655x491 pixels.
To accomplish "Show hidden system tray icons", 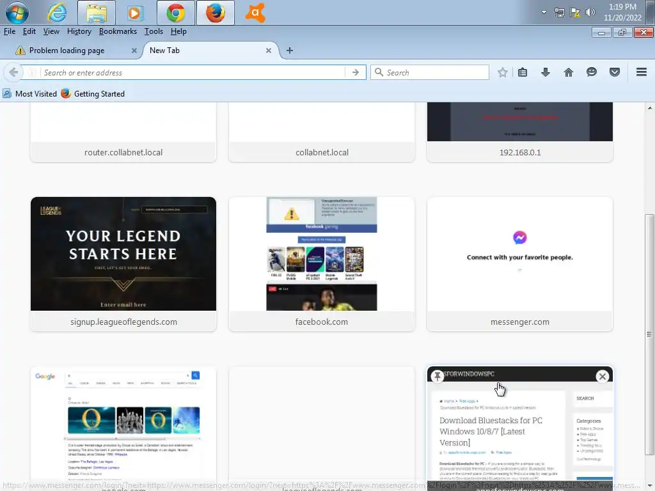I will click(544, 12).
